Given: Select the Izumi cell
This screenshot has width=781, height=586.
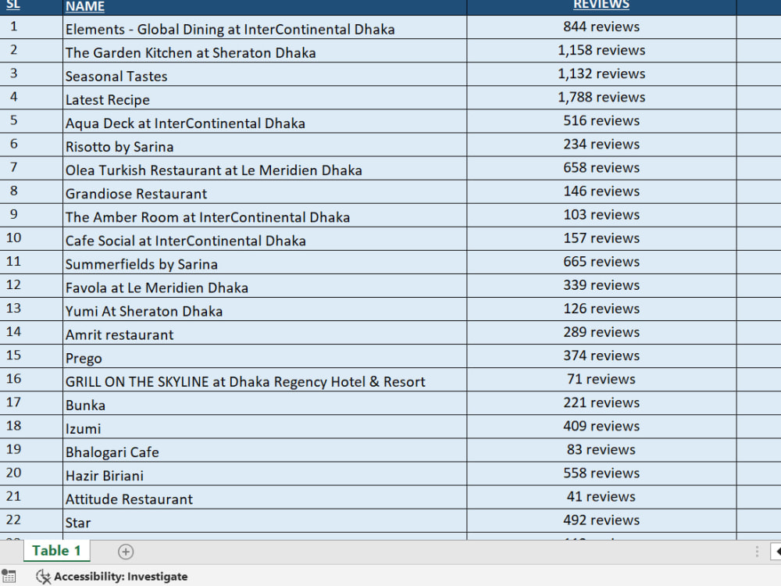Looking at the screenshot, I should (x=265, y=427).
